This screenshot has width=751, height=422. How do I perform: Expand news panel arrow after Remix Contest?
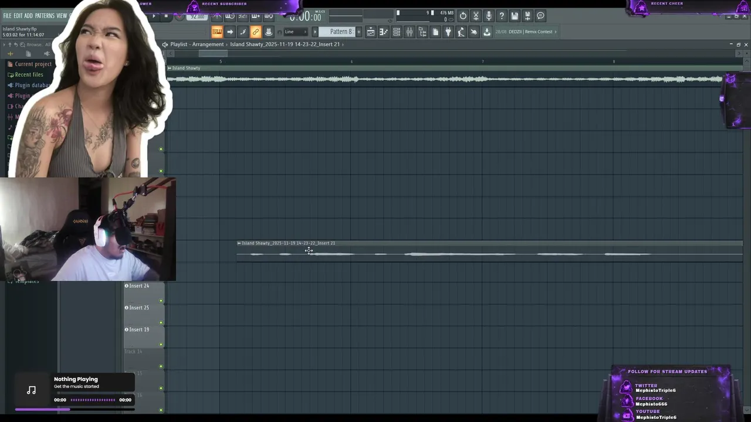[x=556, y=32]
